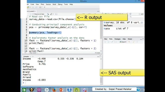
Task: Minimize the Console pane
Action: tap(98, 56)
